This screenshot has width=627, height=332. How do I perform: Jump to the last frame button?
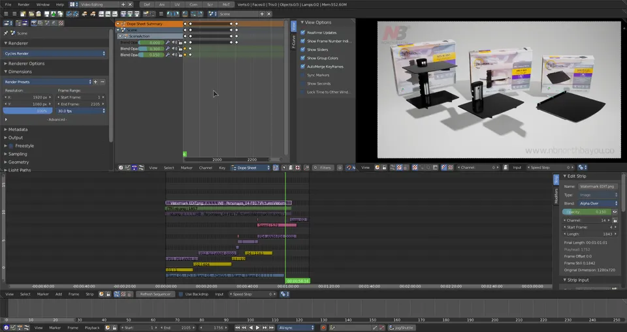[x=271, y=327]
